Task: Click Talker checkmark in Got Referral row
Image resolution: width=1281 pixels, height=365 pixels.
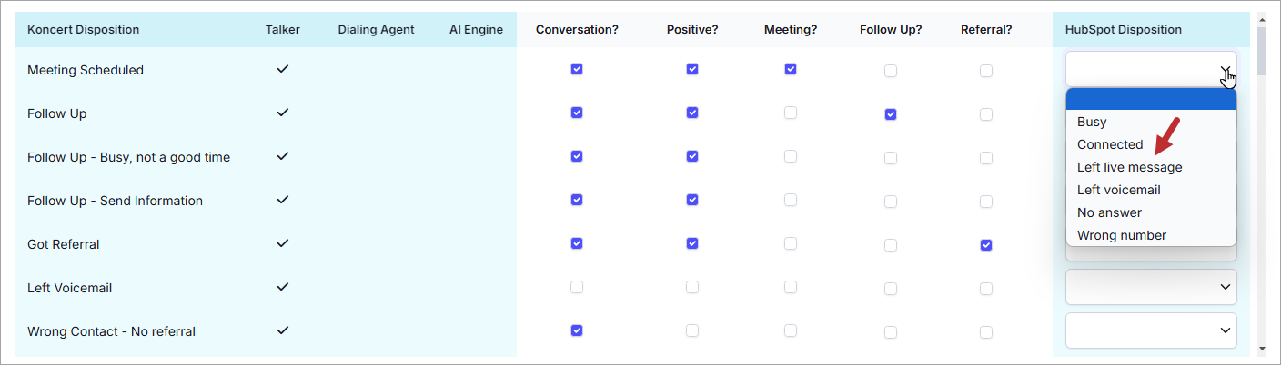Action: [x=283, y=243]
